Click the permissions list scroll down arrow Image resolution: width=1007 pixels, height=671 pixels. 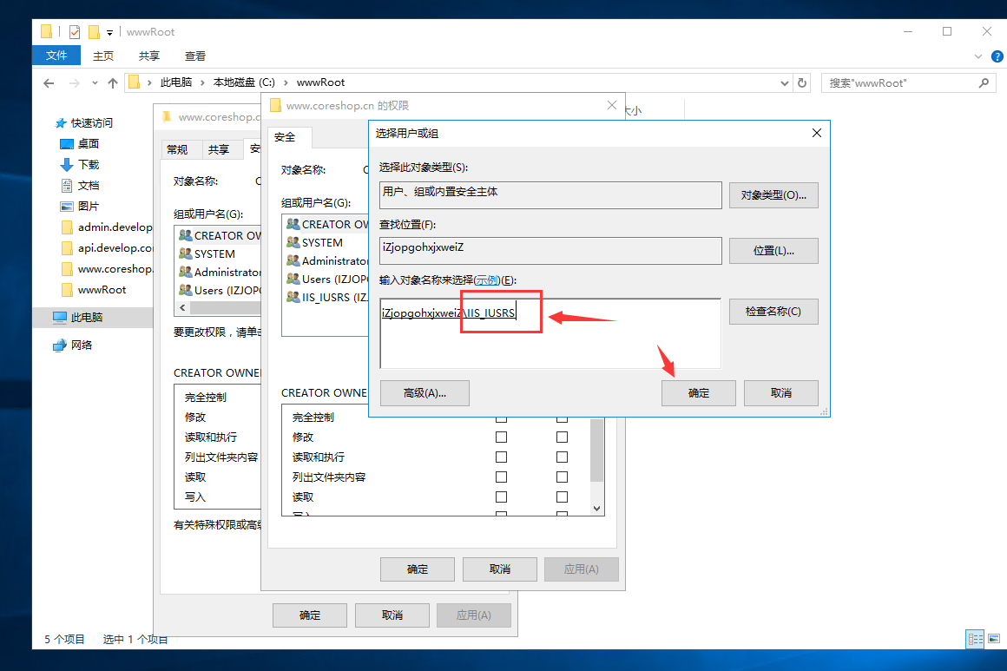596,508
